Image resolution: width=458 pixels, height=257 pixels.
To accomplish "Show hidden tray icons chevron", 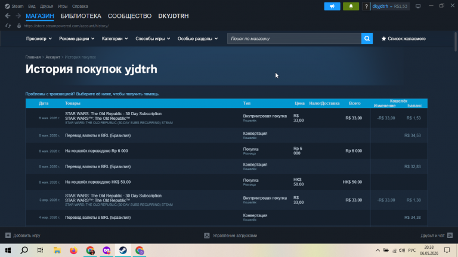I will [377, 250].
